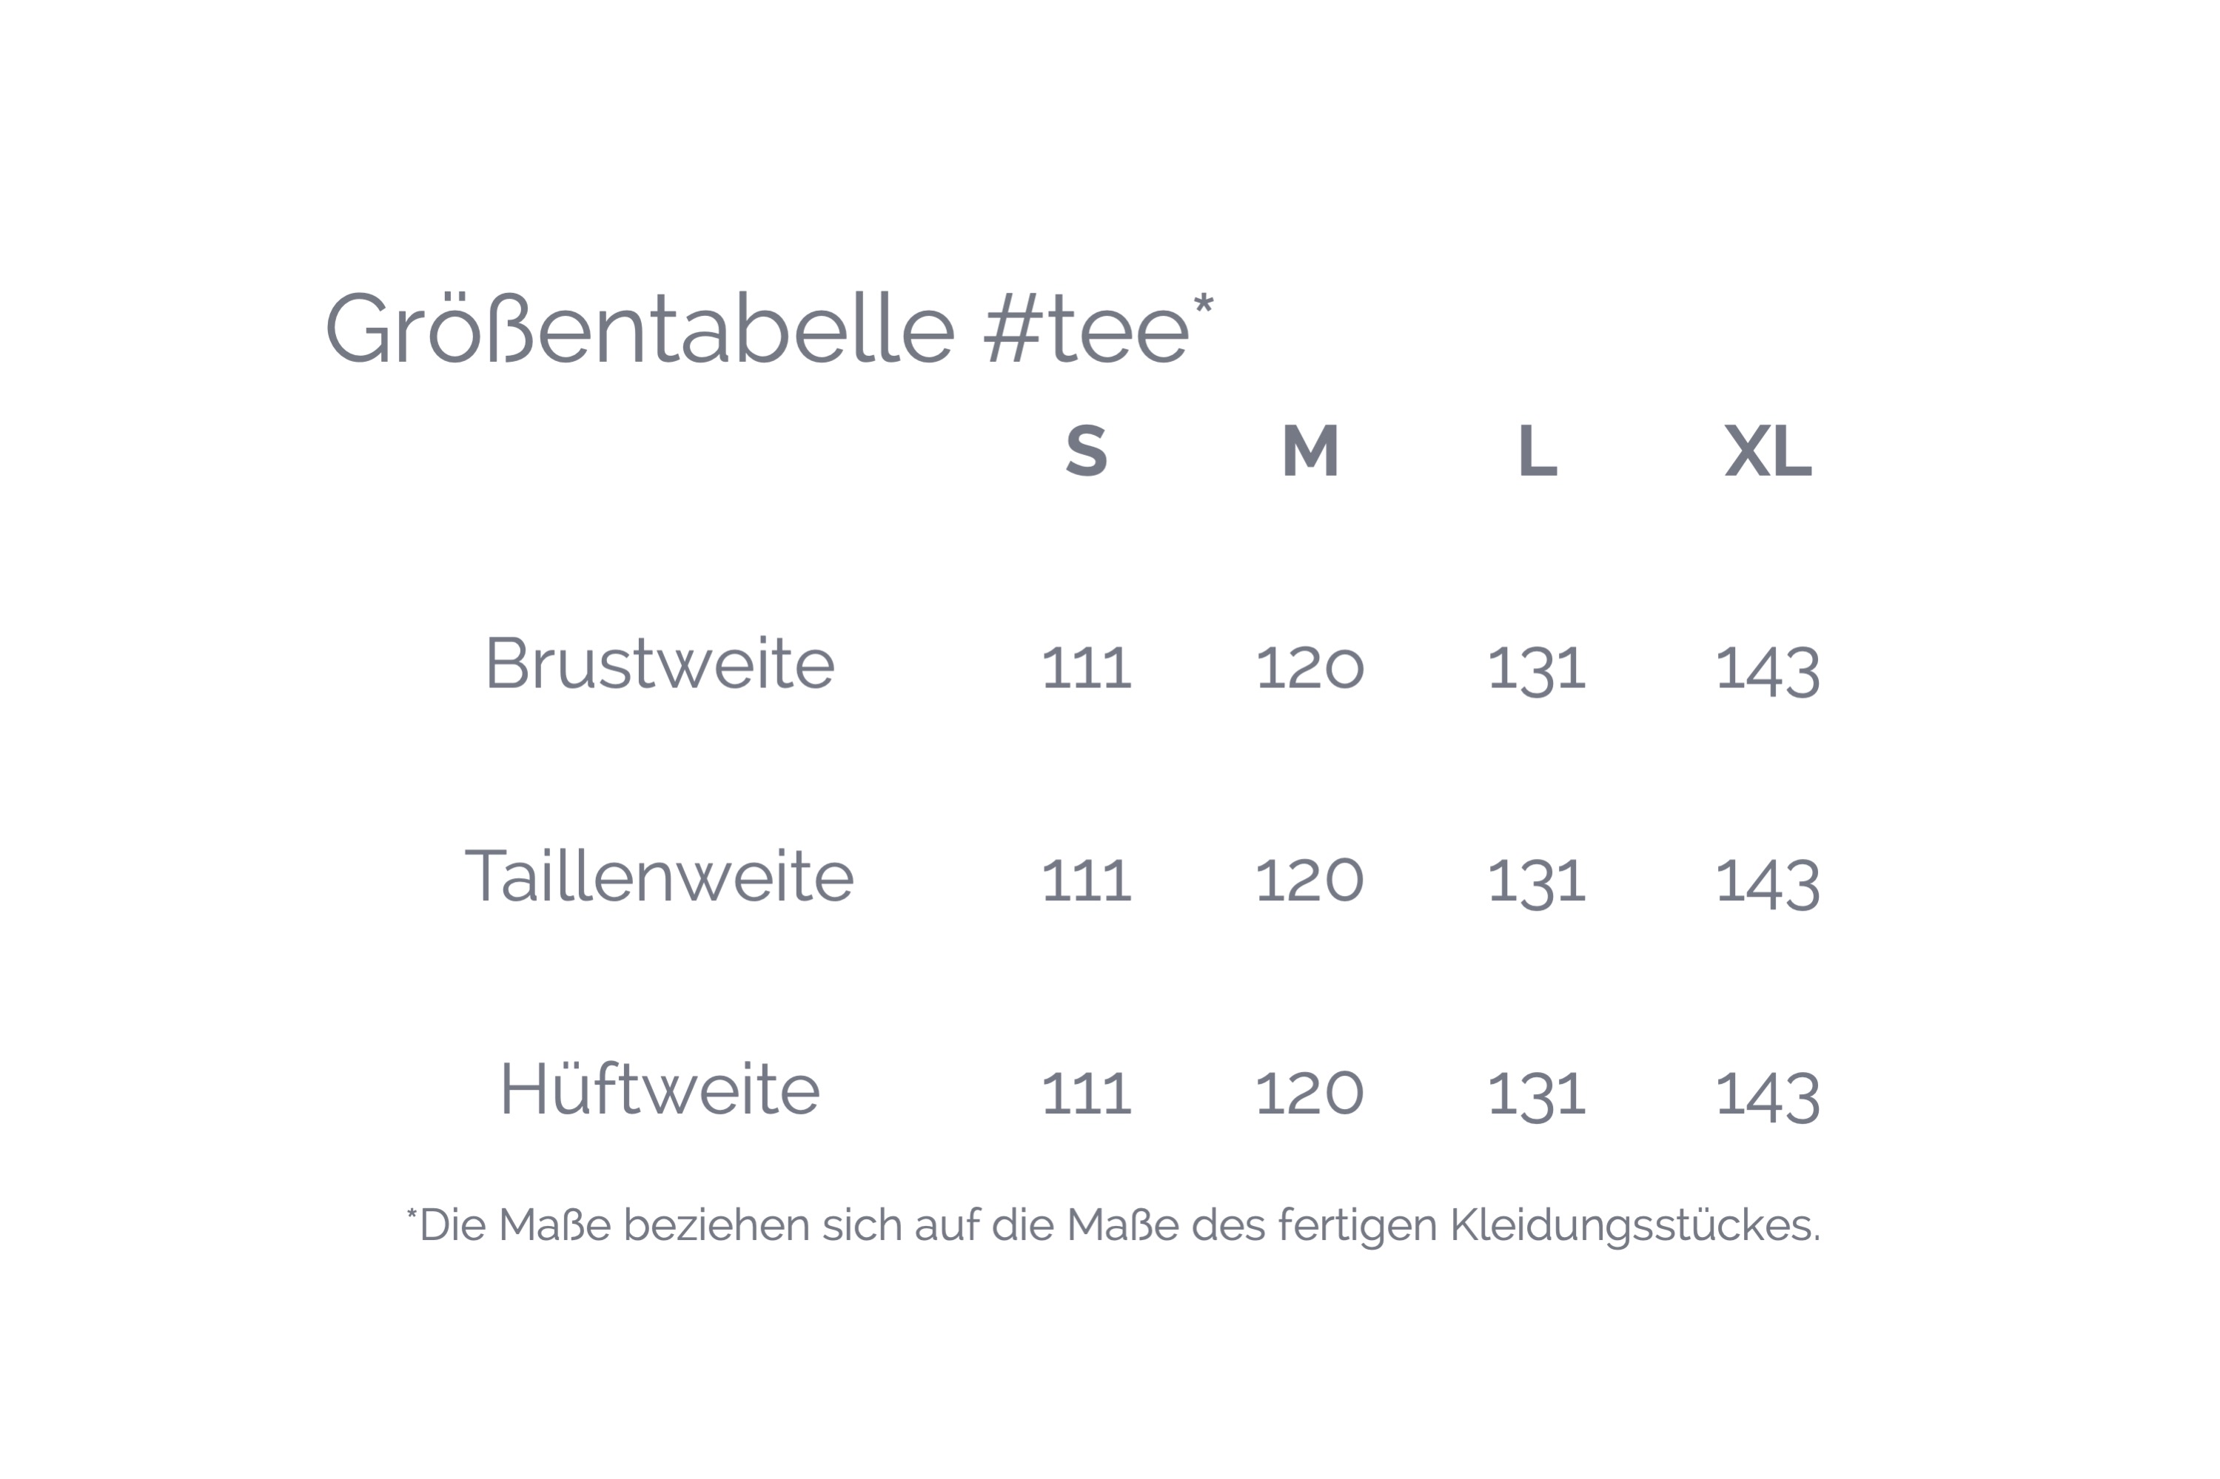Select Brustweite value 120 for size M
The width and height of the screenshot is (2220, 1479).
(1309, 669)
